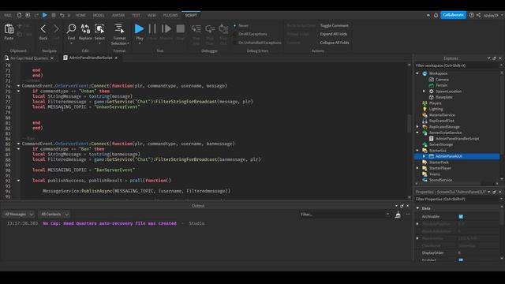Viewport: 505px width, 284px height.
Task: Select Terrain in Explorer
Action: coord(441,85)
